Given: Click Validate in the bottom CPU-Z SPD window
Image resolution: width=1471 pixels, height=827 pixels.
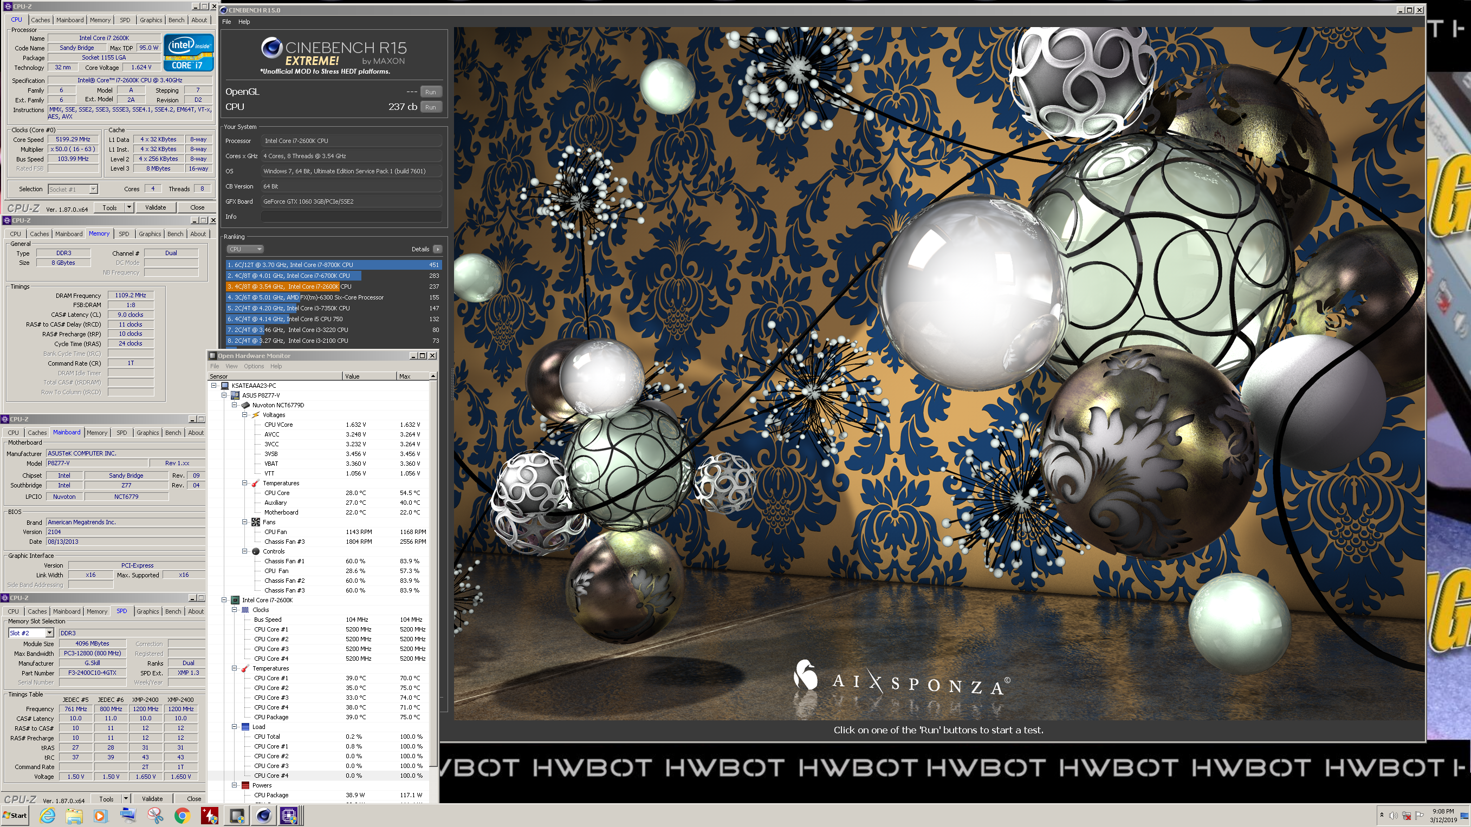Looking at the screenshot, I should [x=152, y=799].
